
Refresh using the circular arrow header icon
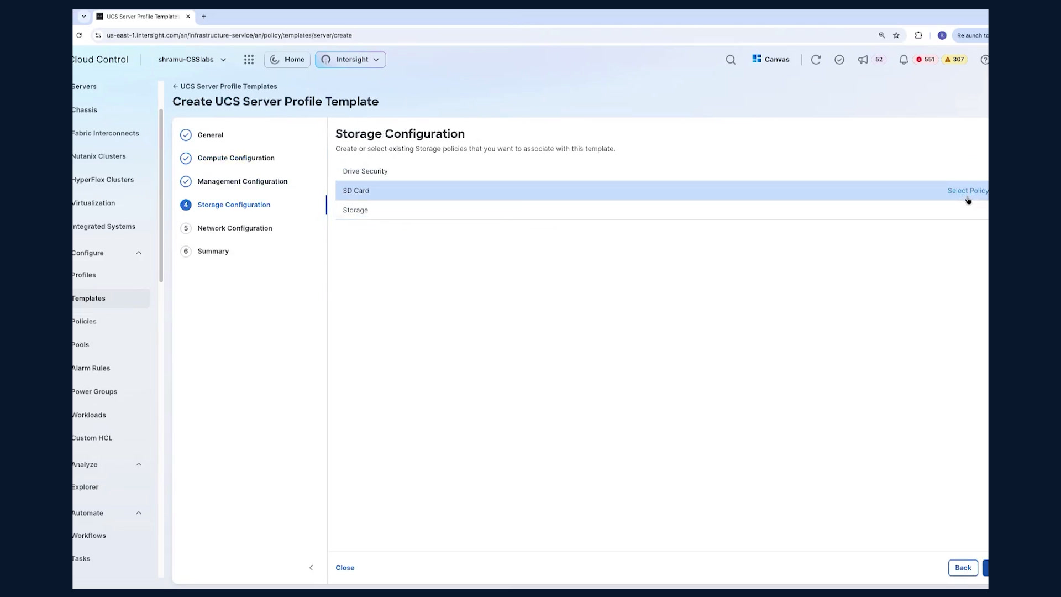pyautogui.click(x=816, y=60)
